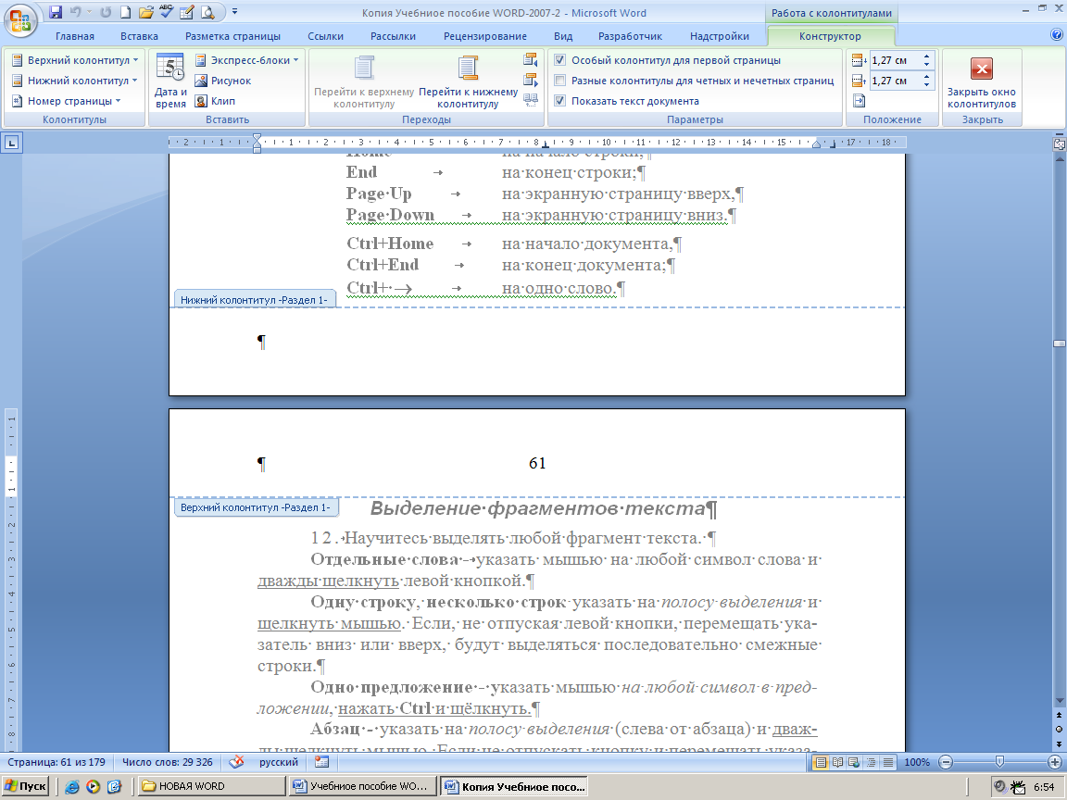Image resolution: width=1067 pixels, height=800 pixels.
Task: Click Закрыть окно колонтитулов
Action: pos(981,81)
